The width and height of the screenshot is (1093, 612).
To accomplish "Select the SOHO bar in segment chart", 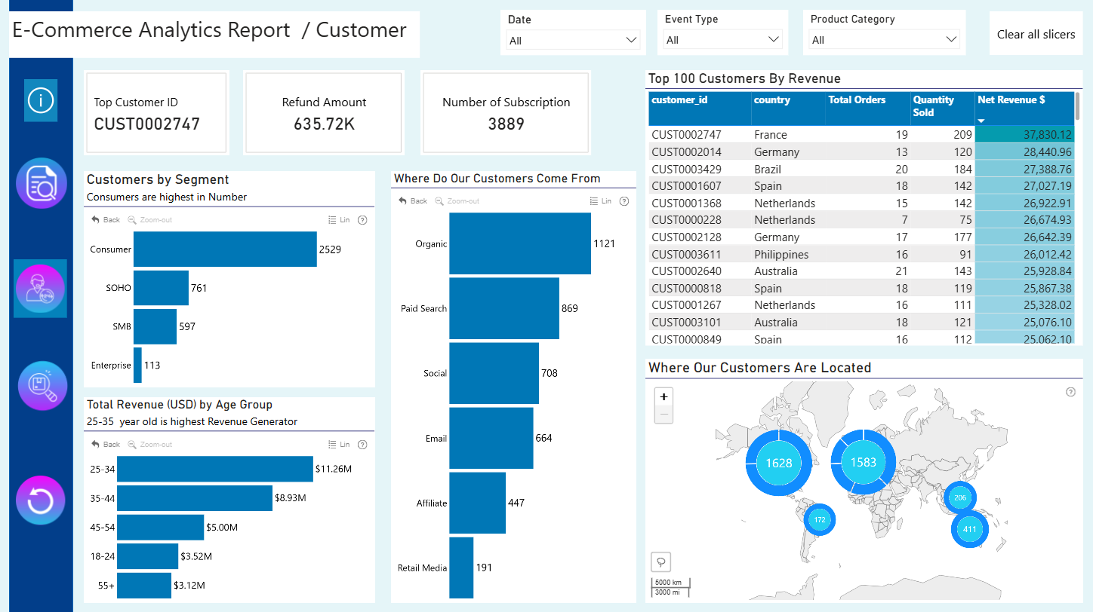I will click(161, 288).
